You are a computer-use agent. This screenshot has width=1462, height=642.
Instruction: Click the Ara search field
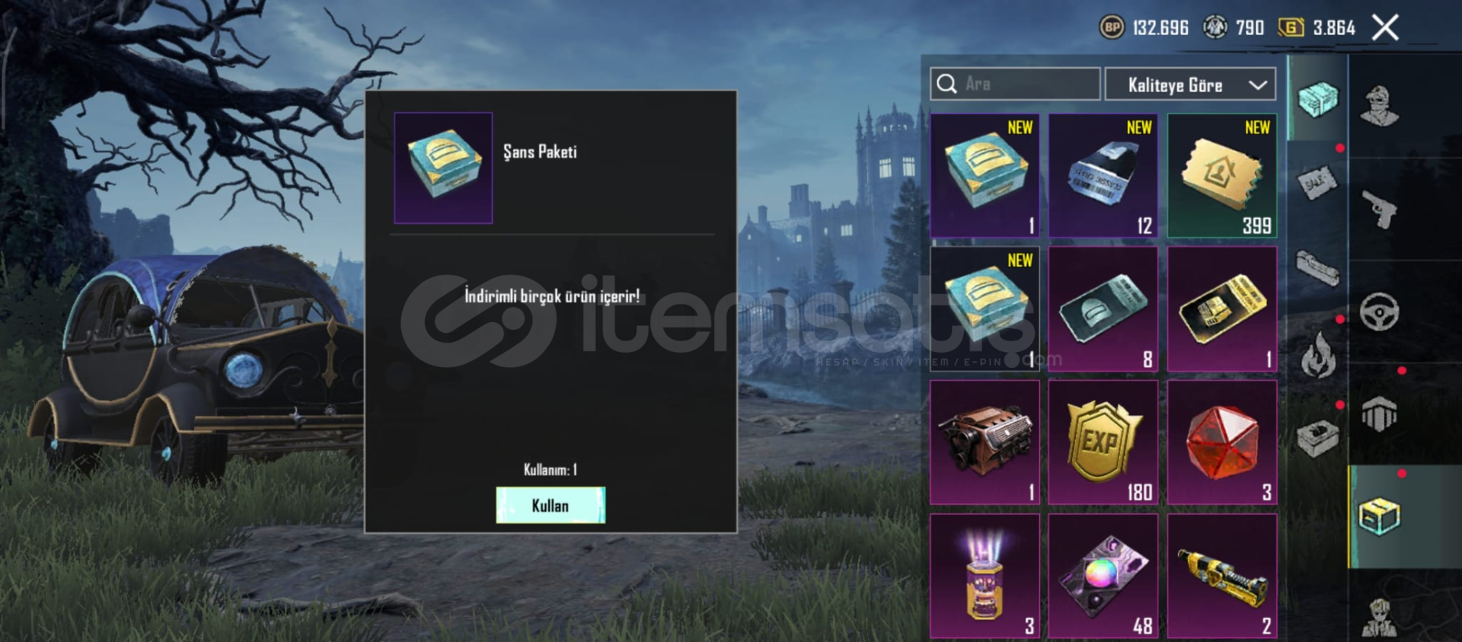pyautogui.click(x=1015, y=84)
